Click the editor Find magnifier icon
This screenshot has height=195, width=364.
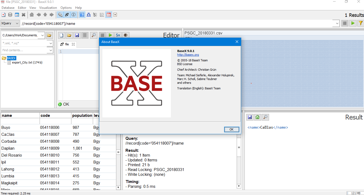point(94,35)
